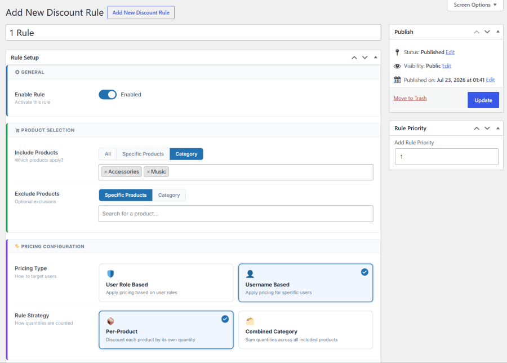The height and width of the screenshot is (363, 507).
Task: Edit the Public visibility
Action: pyautogui.click(x=447, y=66)
